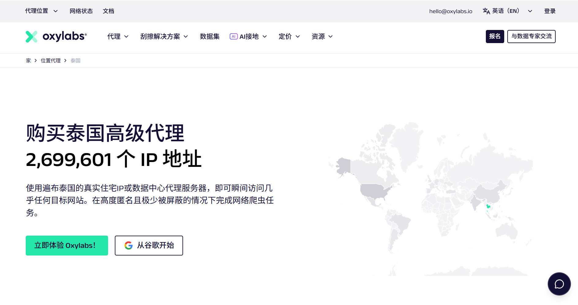
Task: Click the Oxylabs logo
Action: tap(56, 36)
